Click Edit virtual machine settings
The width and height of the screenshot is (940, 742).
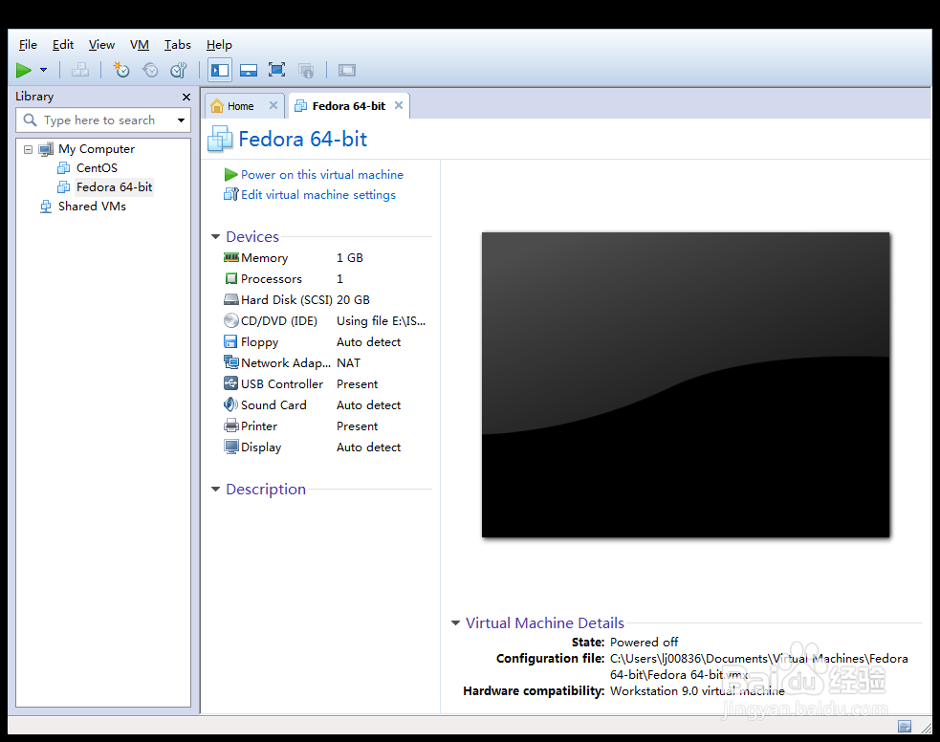pyautogui.click(x=318, y=195)
